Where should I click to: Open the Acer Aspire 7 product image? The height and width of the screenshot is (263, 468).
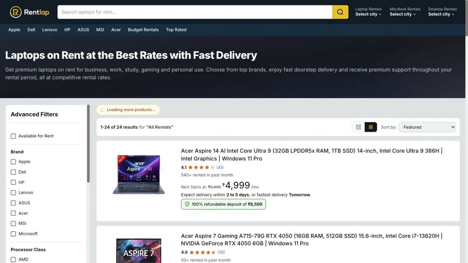139,251
